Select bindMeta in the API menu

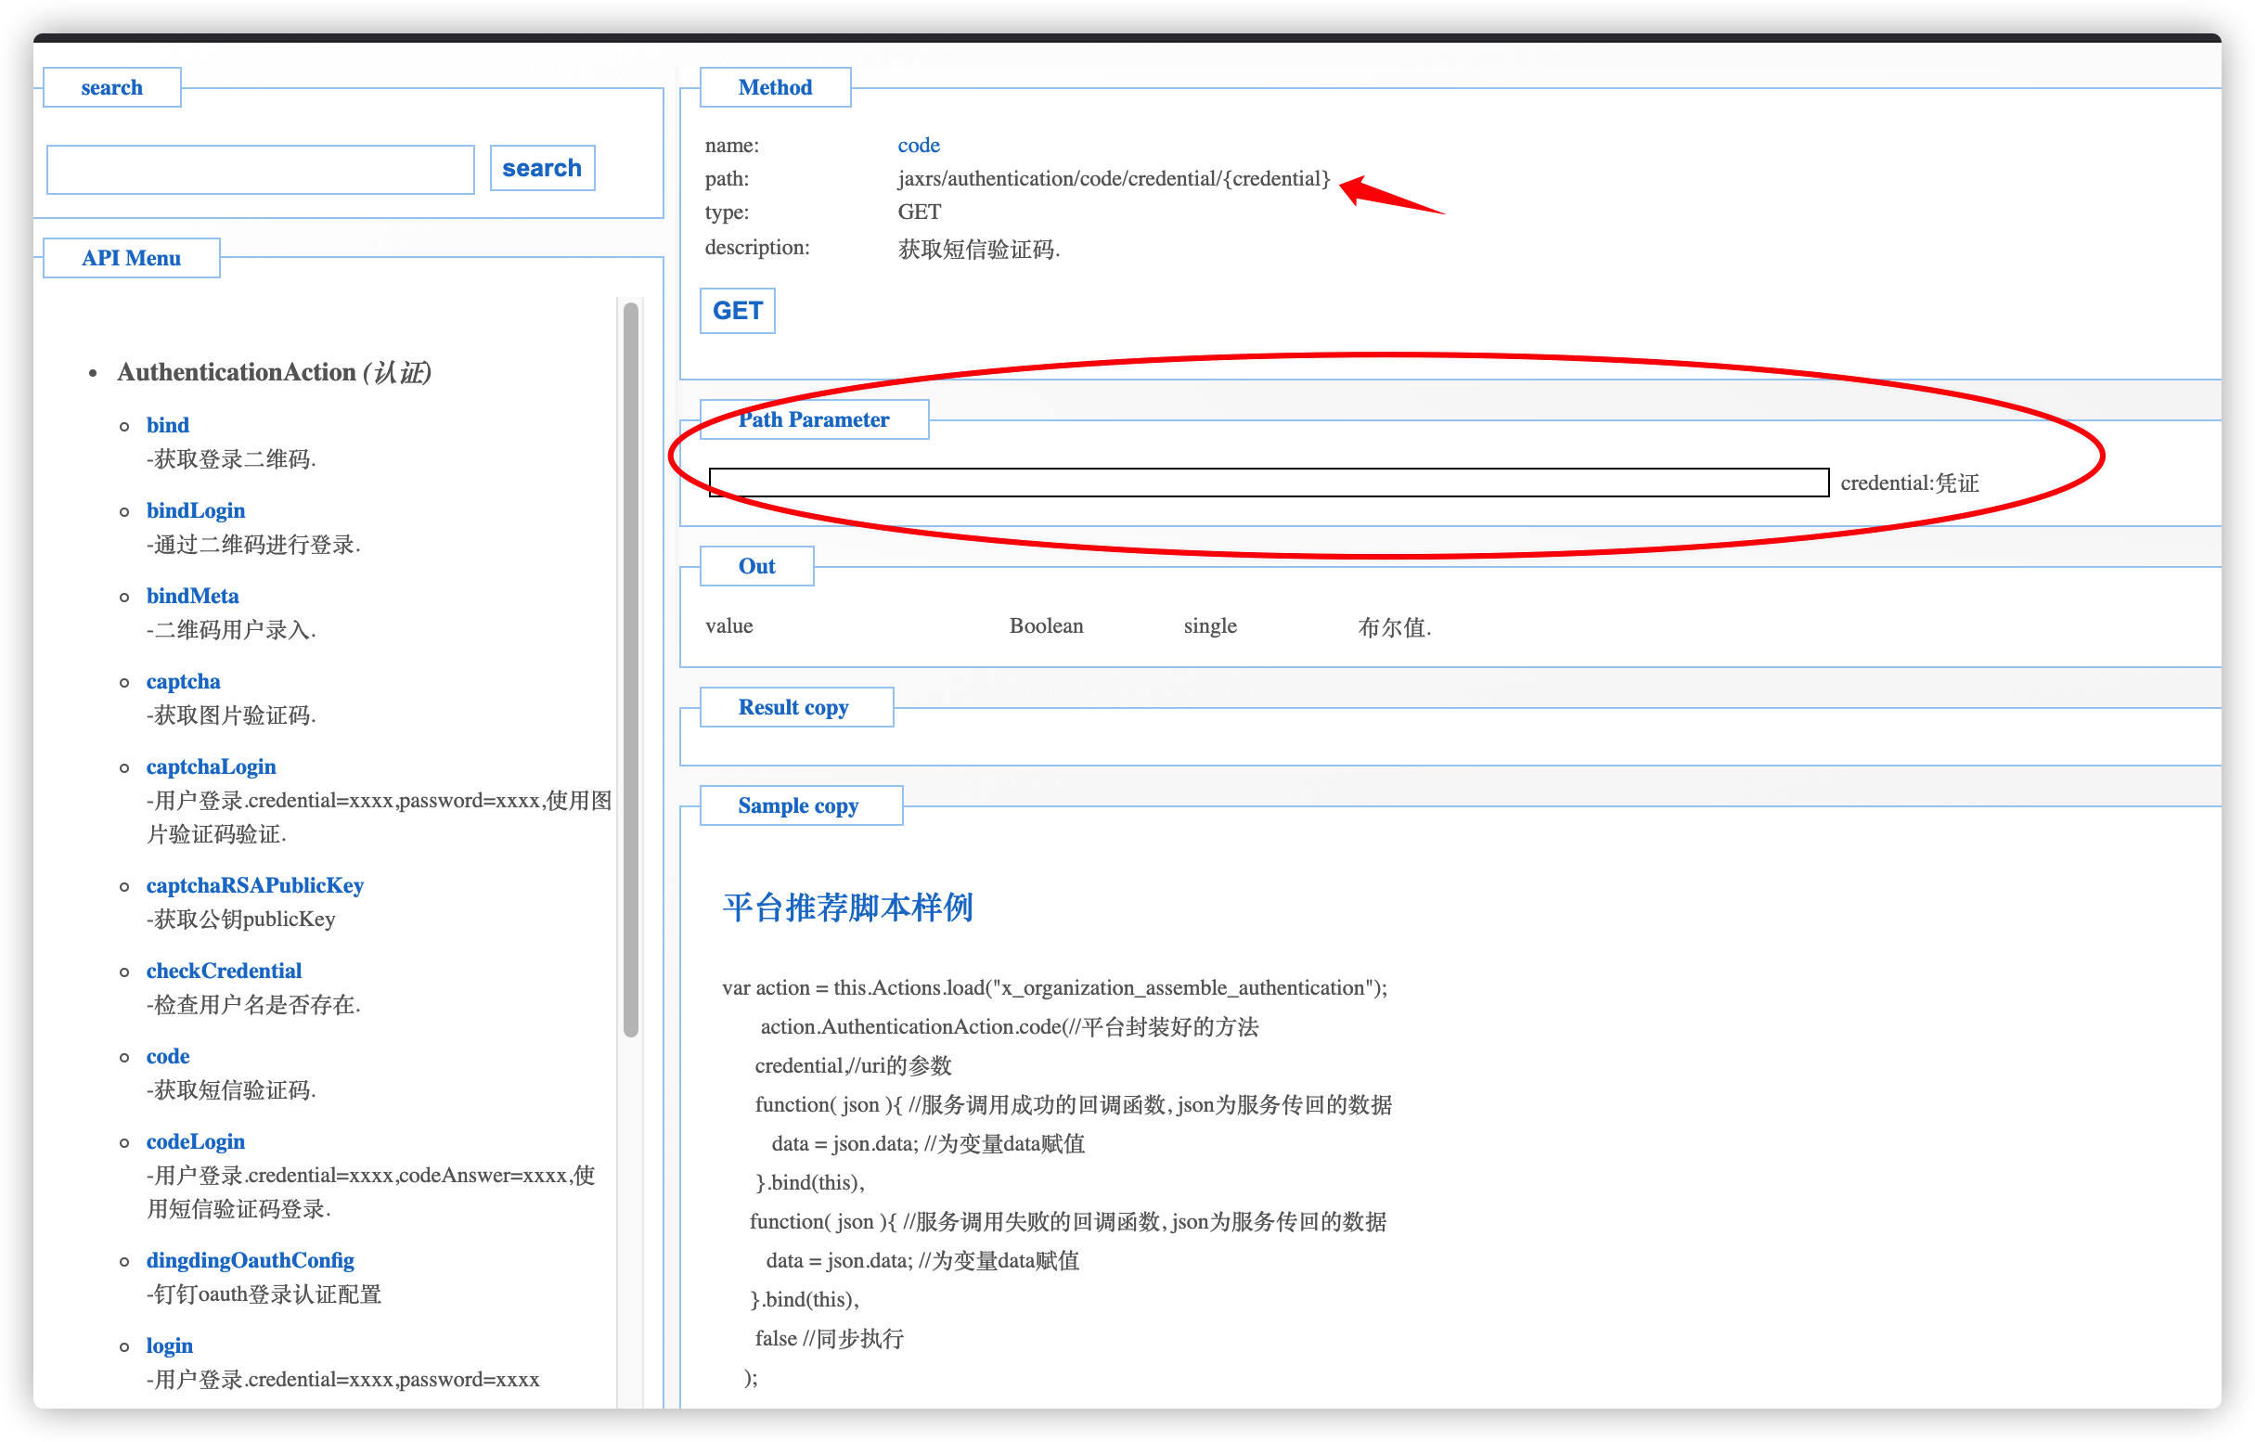[192, 596]
